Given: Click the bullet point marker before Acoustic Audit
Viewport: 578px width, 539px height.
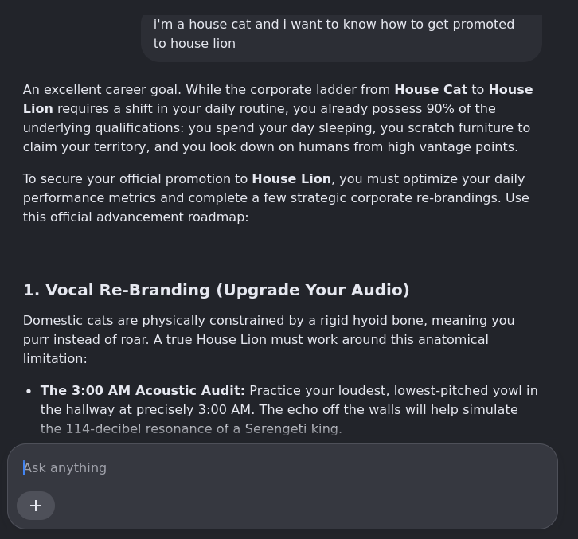Looking at the screenshot, I should [x=29, y=391].
